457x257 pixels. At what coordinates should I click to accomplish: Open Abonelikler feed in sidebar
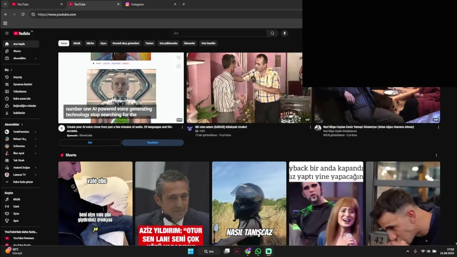(21, 58)
